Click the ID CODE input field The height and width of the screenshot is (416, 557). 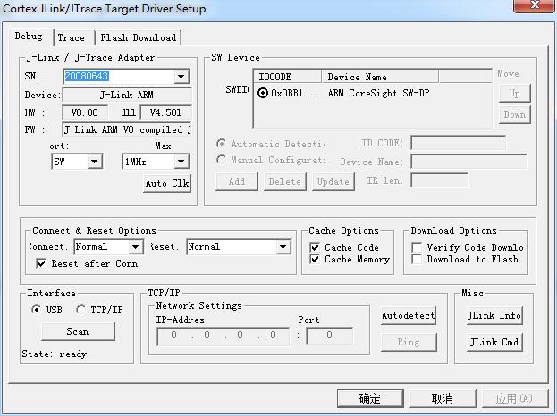(x=459, y=143)
